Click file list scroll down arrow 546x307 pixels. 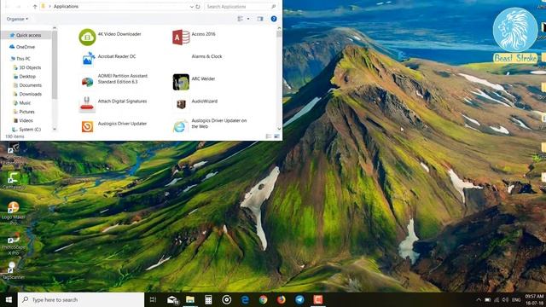[279, 129]
